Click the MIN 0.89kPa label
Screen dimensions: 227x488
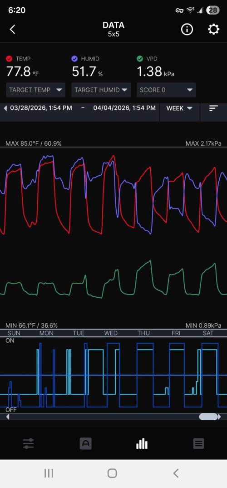[x=203, y=325]
